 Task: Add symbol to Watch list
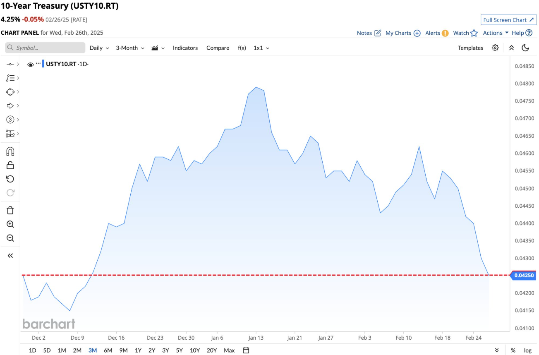[x=465, y=33]
